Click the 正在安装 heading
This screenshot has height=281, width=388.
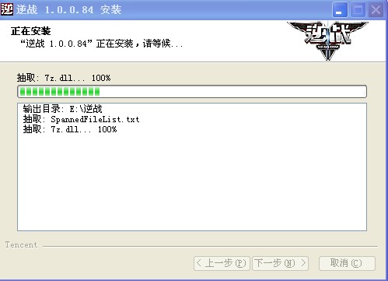point(31,31)
